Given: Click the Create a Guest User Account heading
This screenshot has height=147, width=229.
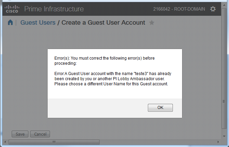Looking at the screenshot, I should click(x=103, y=23).
